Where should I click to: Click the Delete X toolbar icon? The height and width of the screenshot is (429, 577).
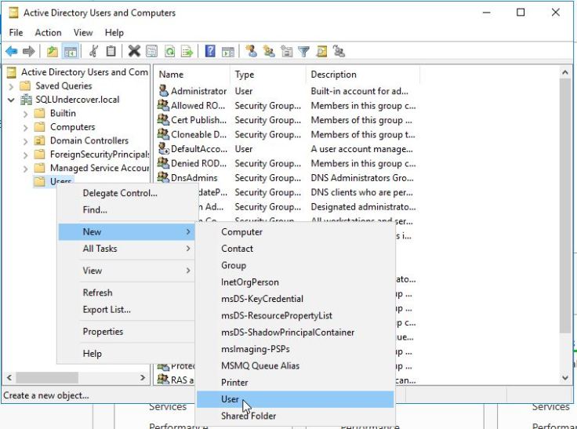(134, 51)
